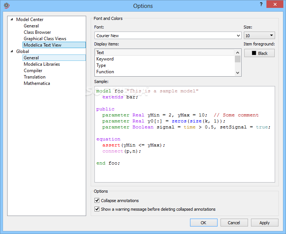Click 'true' in the sample code
286x234 pixels.
[262, 127]
